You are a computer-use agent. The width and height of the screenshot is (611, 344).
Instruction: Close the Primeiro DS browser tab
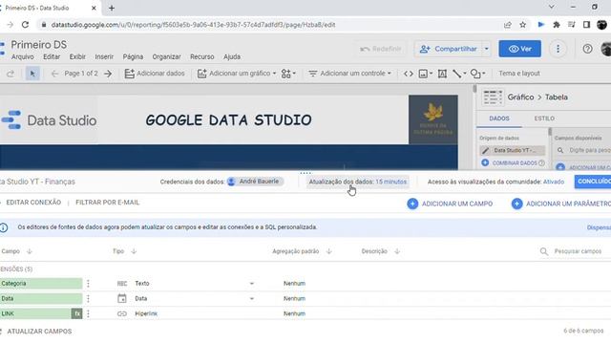click(x=94, y=8)
